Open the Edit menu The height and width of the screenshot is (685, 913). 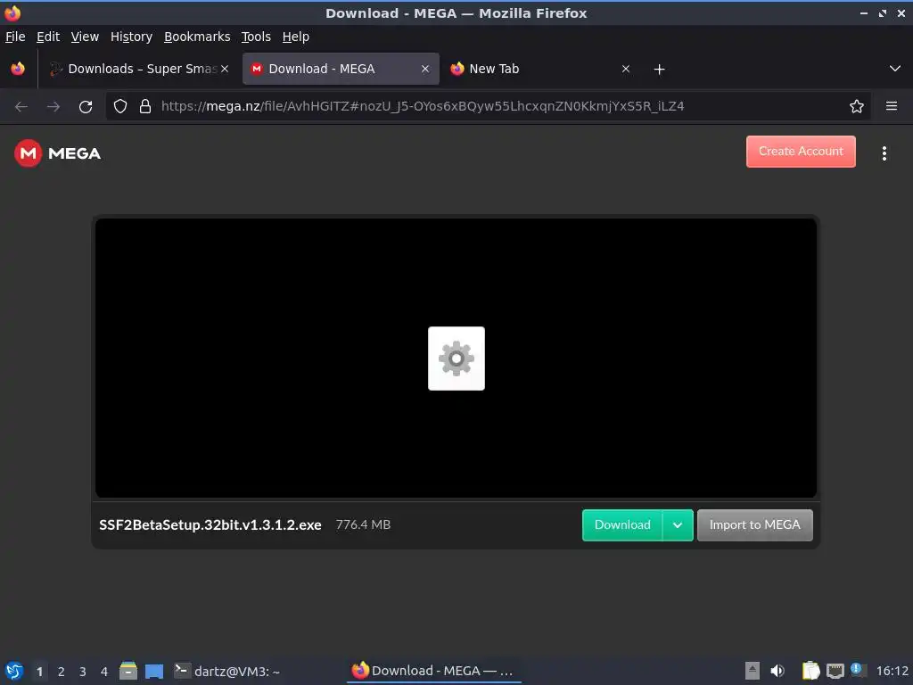(x=48, y=37)
